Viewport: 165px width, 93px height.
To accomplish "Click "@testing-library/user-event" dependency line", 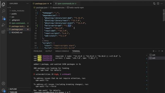I will 65,23.
